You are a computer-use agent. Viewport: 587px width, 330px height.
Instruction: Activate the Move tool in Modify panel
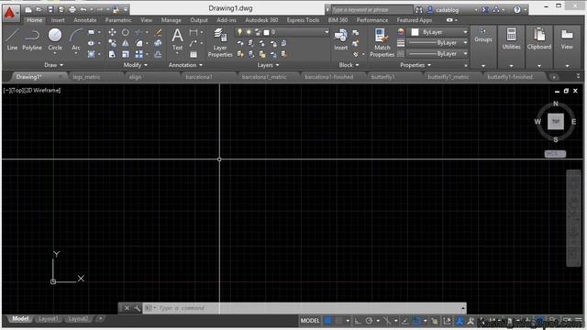point(112,32)
